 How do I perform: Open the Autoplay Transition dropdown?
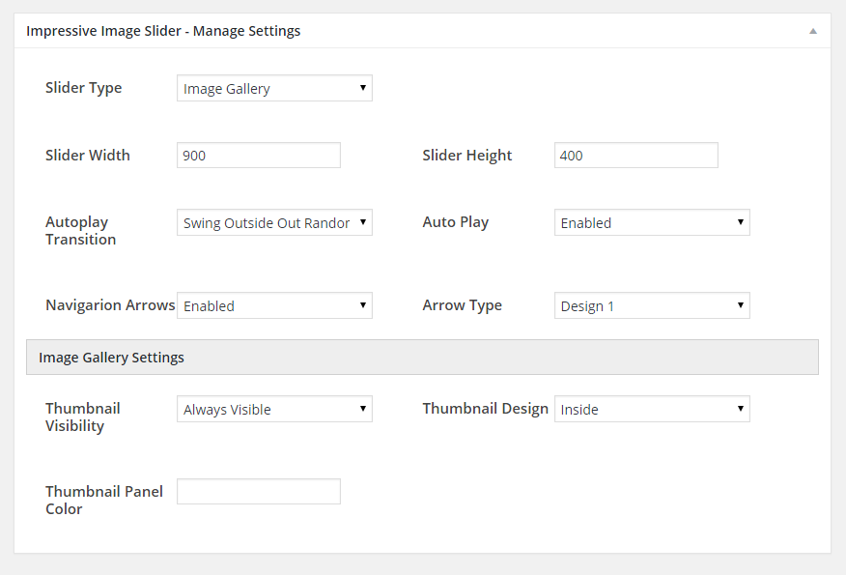274,222
